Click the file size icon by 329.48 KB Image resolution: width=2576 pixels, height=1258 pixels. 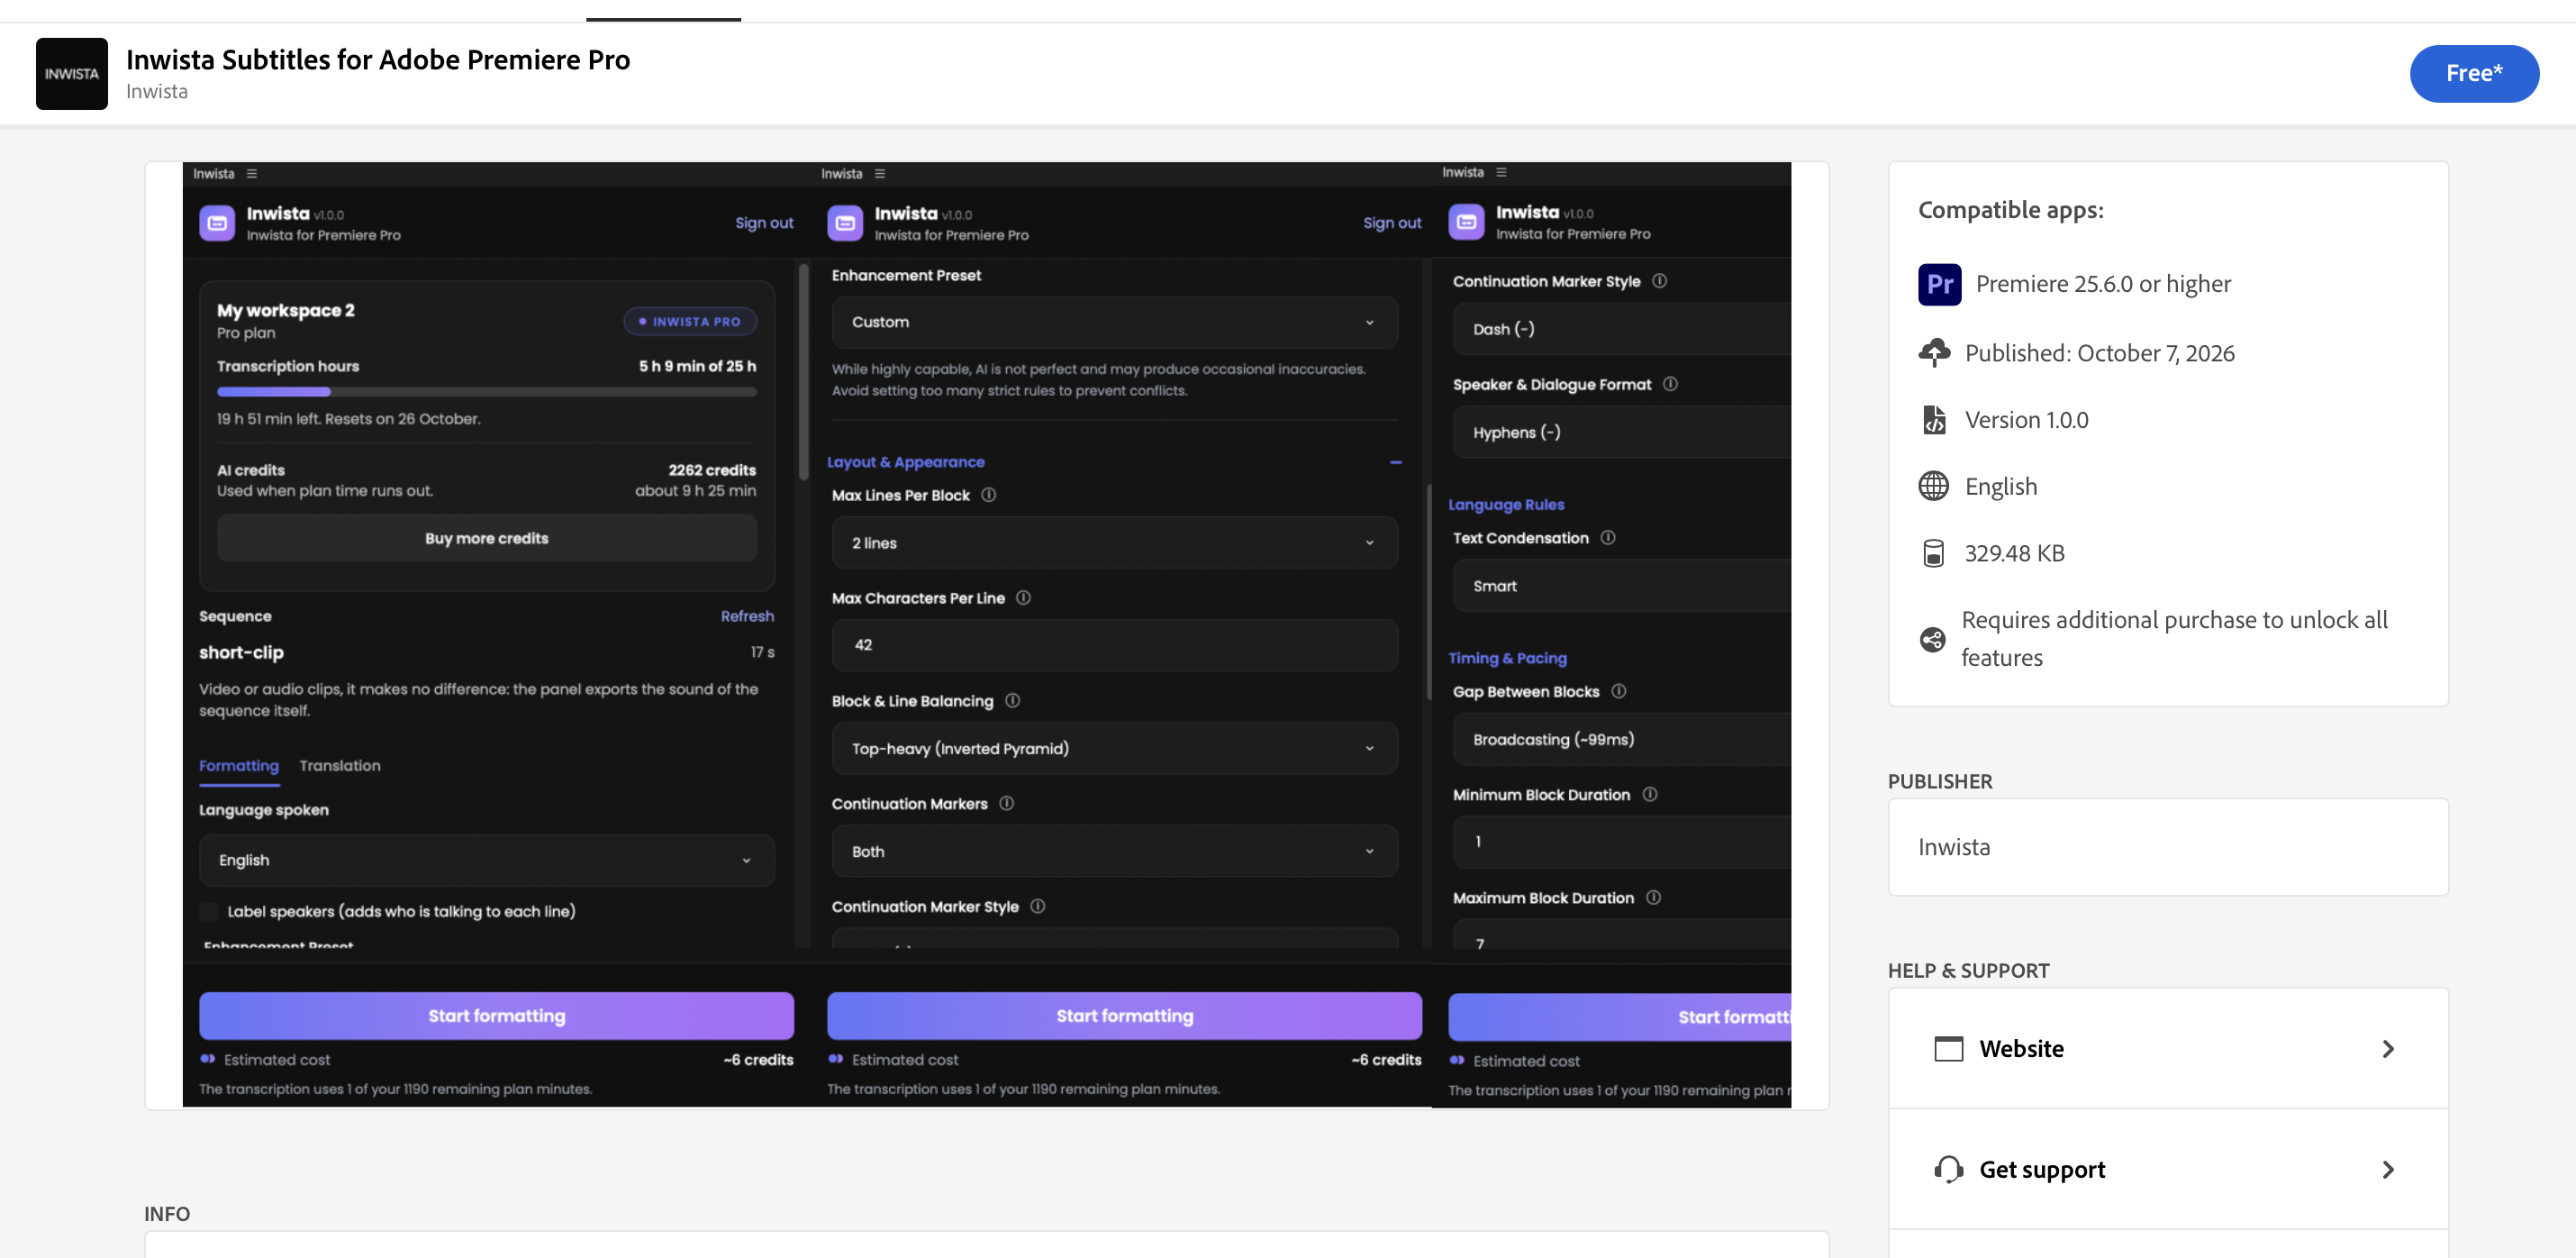tap(1933, 553)
